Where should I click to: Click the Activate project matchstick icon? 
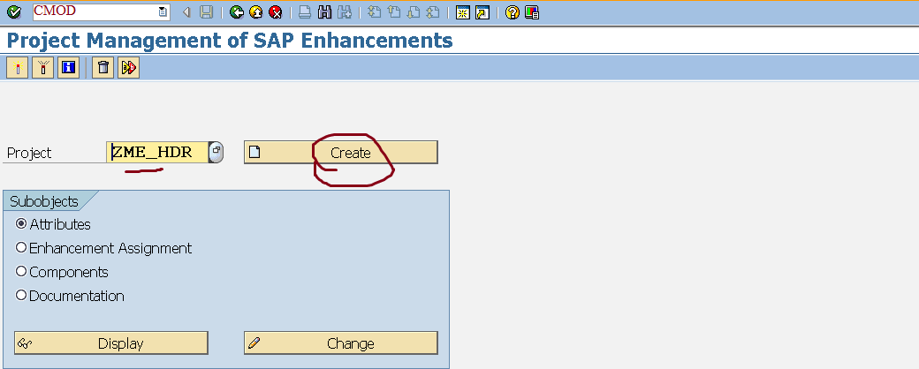18,68
